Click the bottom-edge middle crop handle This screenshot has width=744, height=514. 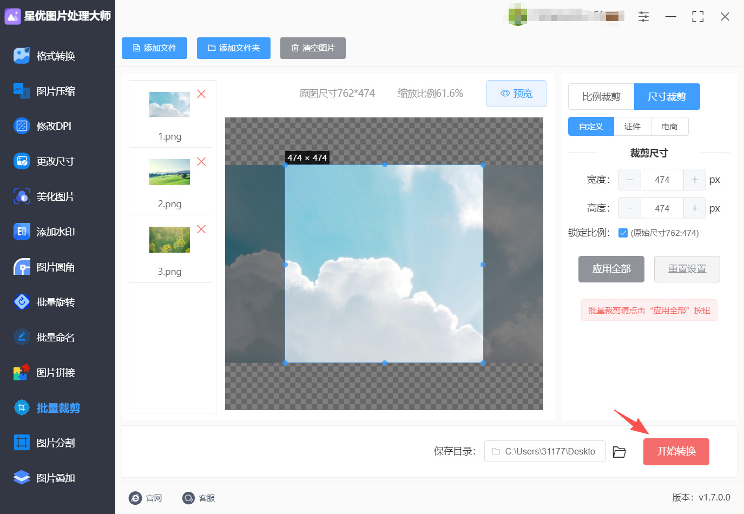(385, 363)
